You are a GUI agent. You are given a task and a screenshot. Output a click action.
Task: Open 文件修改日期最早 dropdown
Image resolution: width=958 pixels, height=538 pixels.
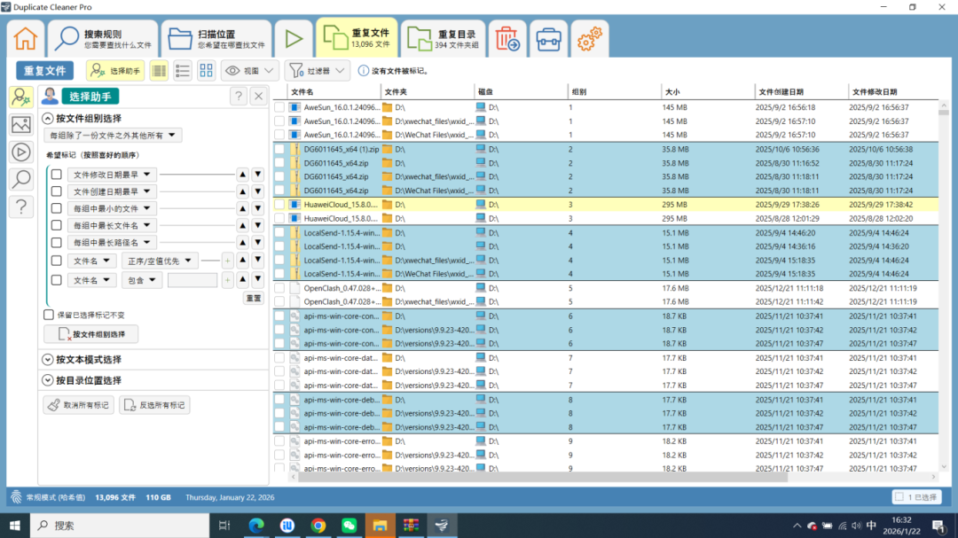click(x=112, y=175)
